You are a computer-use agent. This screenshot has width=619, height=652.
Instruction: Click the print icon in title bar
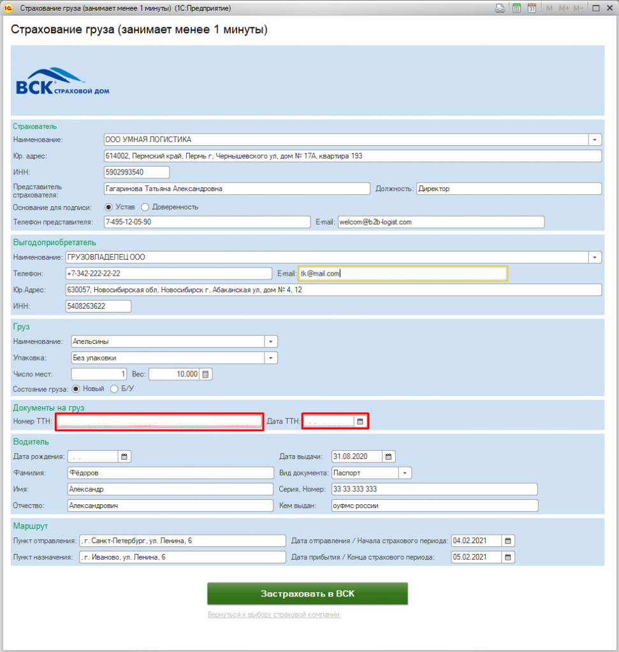pos(500,8)
